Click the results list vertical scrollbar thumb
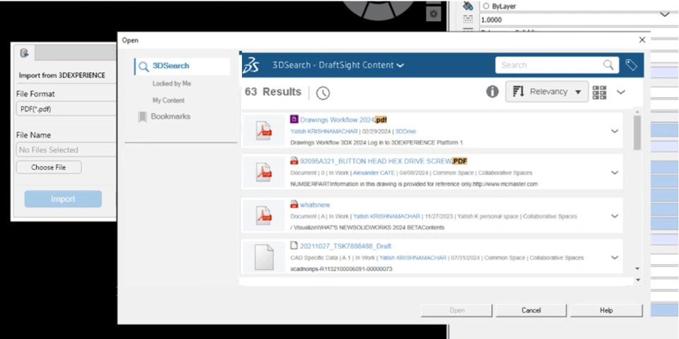679x339 pixels. click(637, 132)
